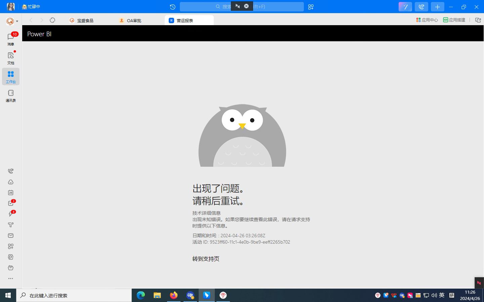Open the sidebar cloud drive icon
This screenshot has width=484, height=302.
click(x=11, y=182)
